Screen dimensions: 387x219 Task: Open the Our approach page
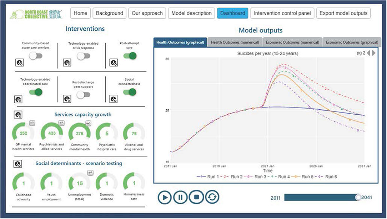click(x=147, y=13)
